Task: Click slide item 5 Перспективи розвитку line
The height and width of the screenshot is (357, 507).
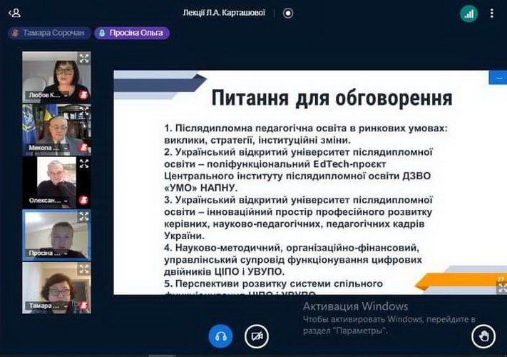Action: [273, 284]
